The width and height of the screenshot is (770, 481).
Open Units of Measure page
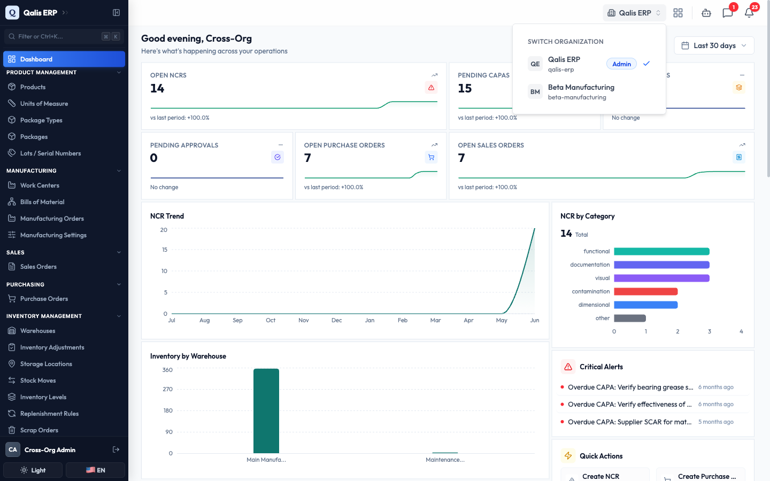tap(64, 104)
